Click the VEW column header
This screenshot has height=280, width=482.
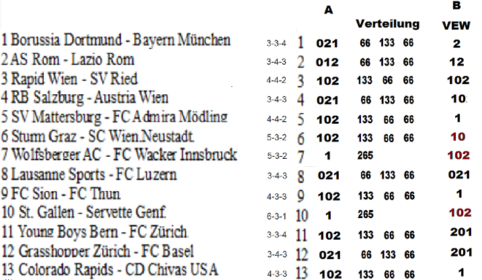click(x=456, y=26)
